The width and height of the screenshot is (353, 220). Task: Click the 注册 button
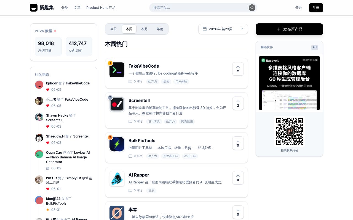[x=316, y=8]
